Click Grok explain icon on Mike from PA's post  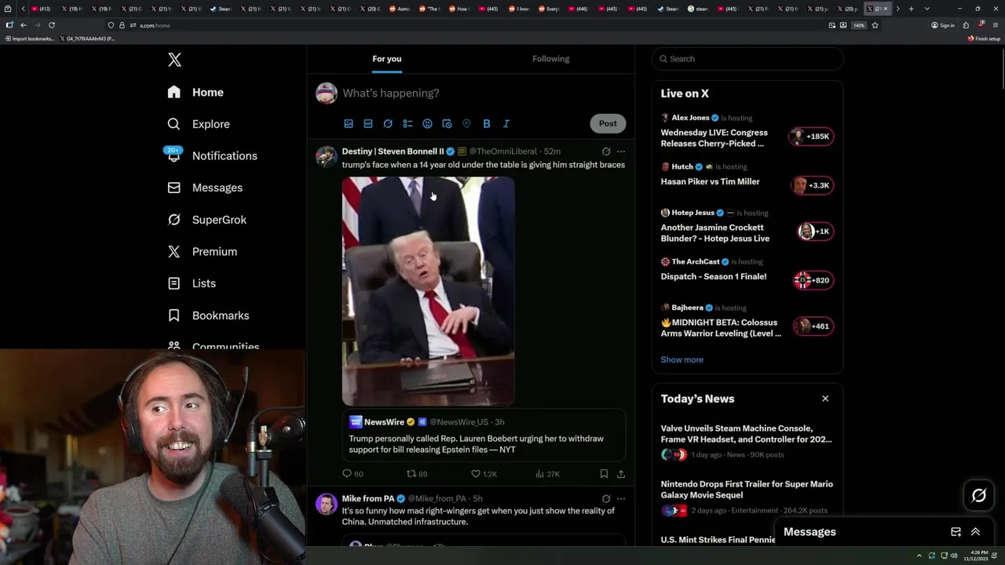(606, 498)
